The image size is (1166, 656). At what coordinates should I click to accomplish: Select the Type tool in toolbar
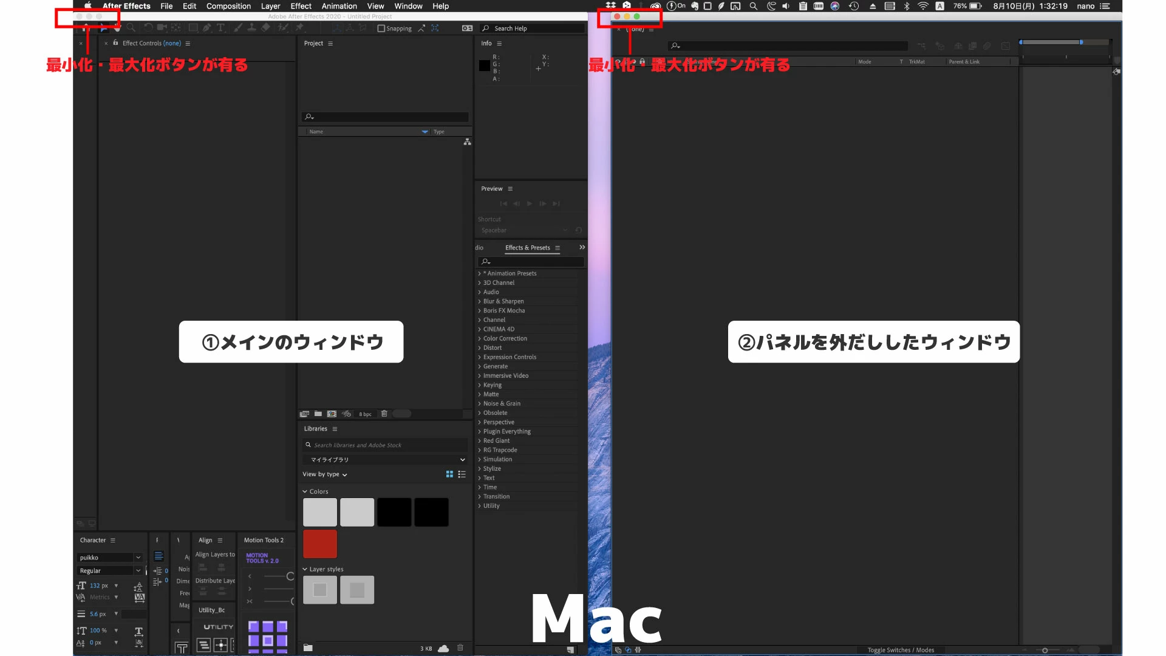(220, 28)
